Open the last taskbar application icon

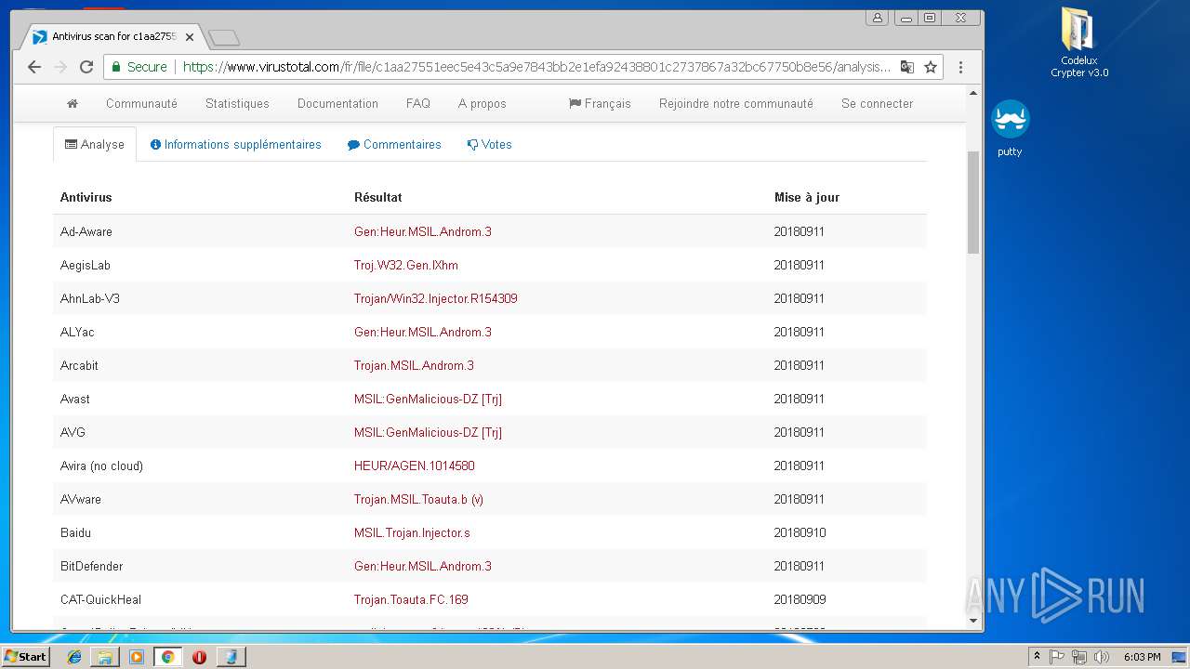point(231,657)
